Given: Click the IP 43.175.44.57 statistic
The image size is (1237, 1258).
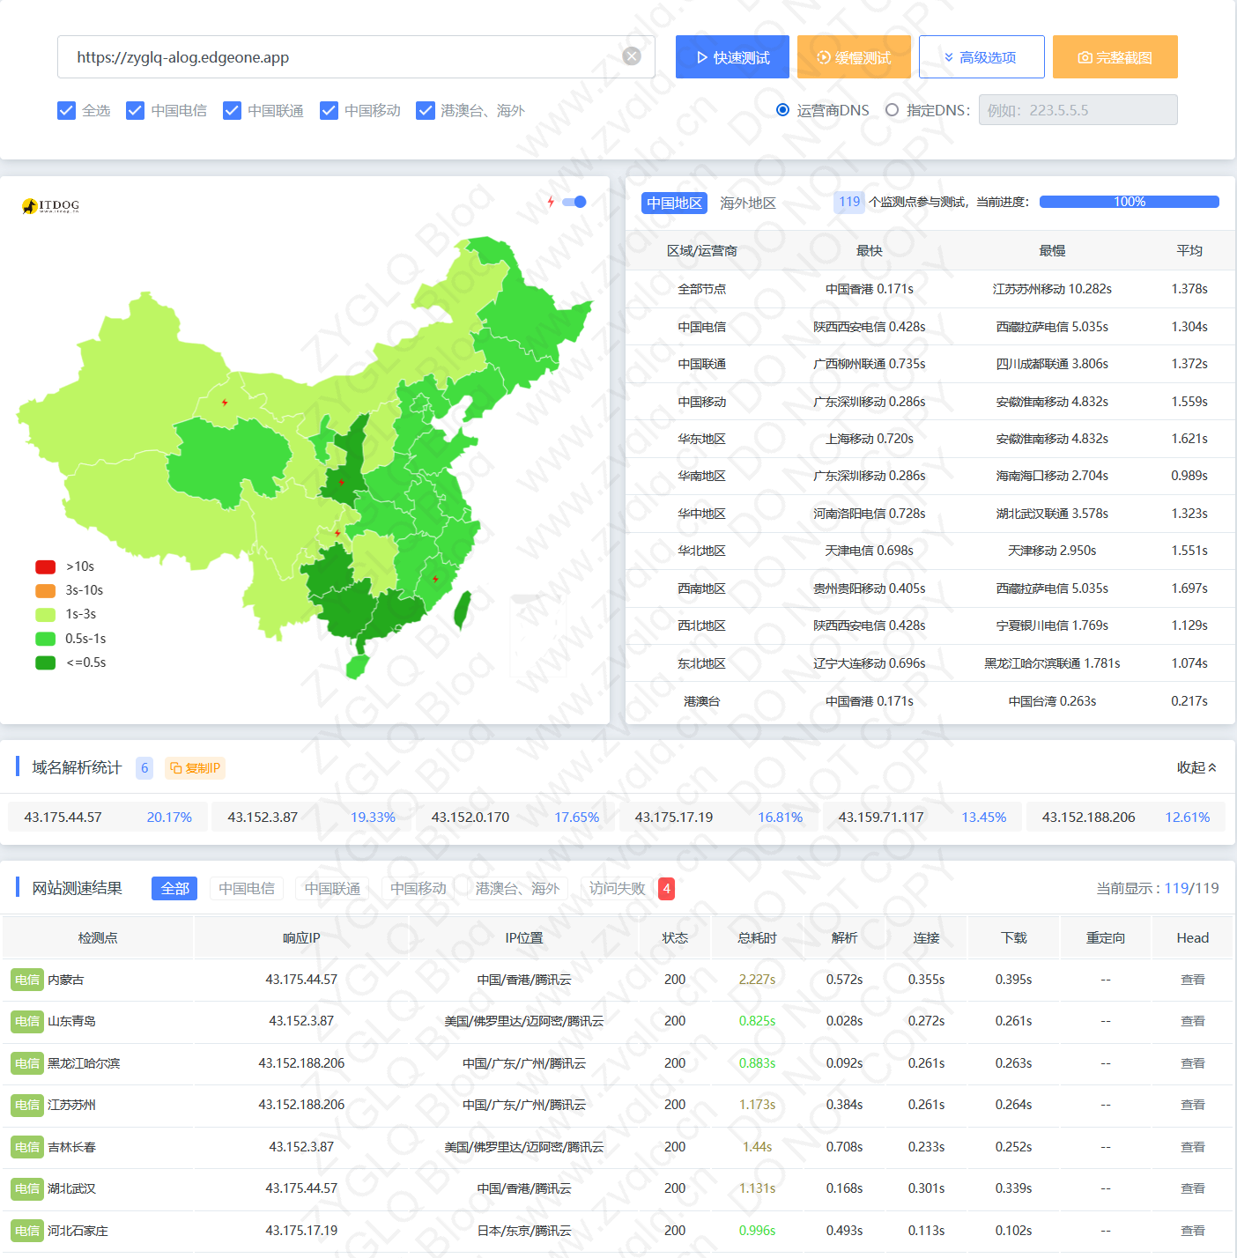Looking at the screenshot, I should [107, 817].
